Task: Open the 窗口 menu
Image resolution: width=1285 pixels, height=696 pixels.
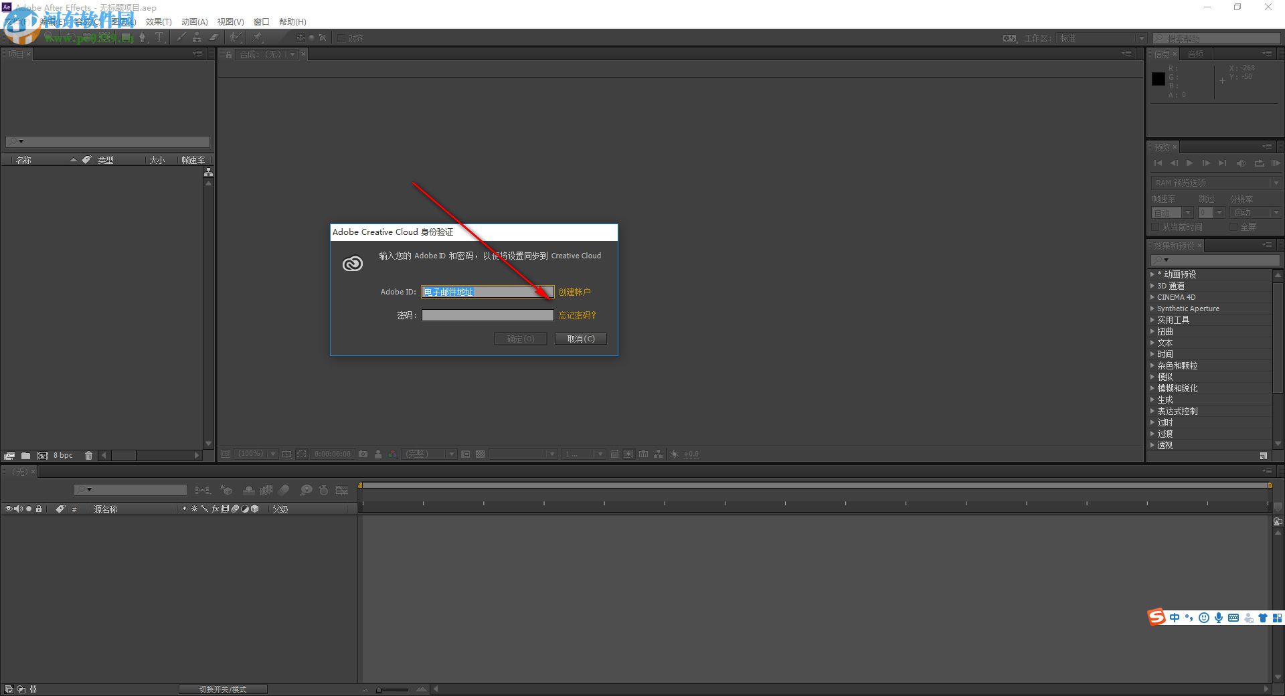Action: coord(261,22)
